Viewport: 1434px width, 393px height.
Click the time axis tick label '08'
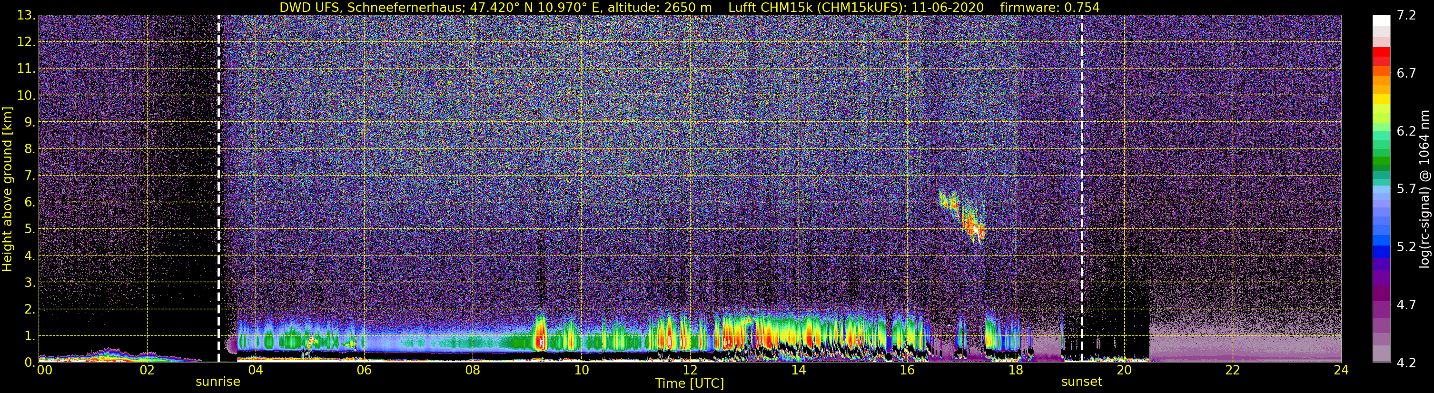coord(473,370)
